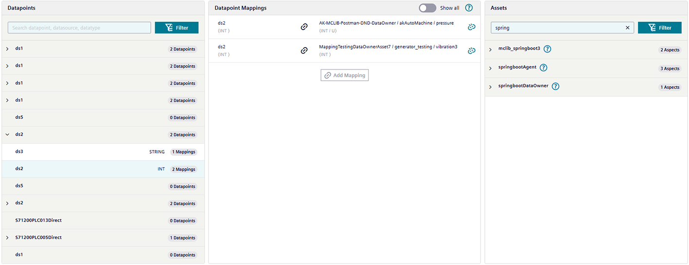This screenshot has height=265, width=689.
Task: Click the 'Assets' panel title
Action: 498,8
